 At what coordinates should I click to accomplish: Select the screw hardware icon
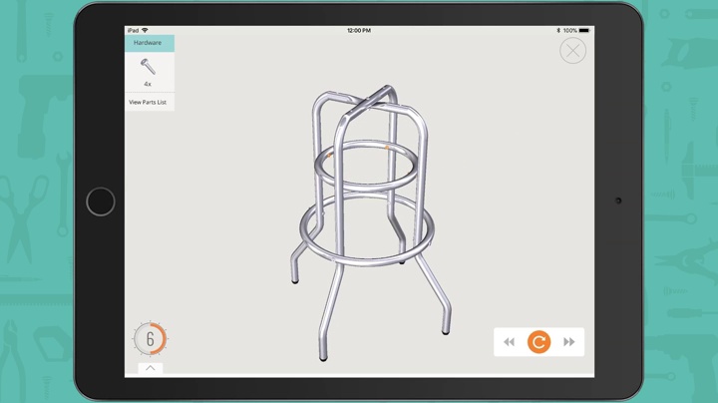pyautogui.click(x=148, y=67)
